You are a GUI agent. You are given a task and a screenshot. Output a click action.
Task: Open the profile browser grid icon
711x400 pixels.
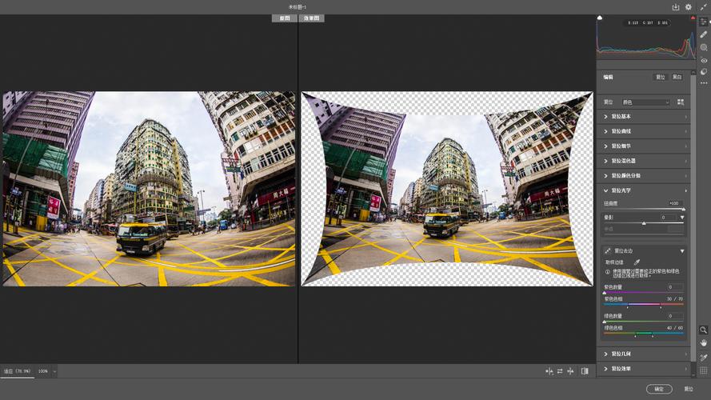click(x=681, y=102)
